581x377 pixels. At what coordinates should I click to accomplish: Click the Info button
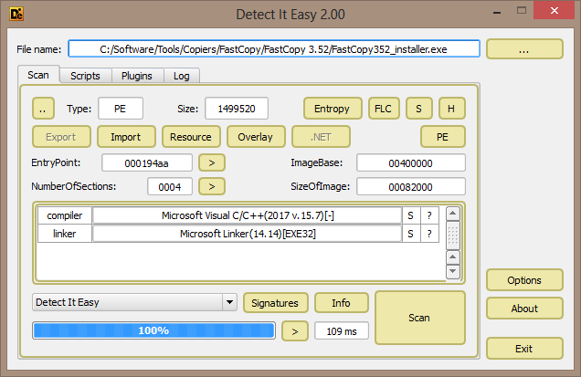coord(342,303)
